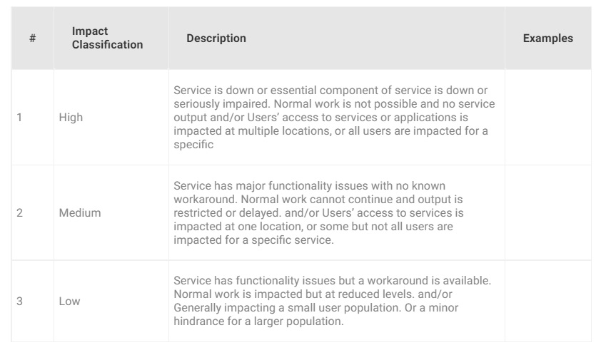Click row number 3 cell

click(x=20, y=302)
